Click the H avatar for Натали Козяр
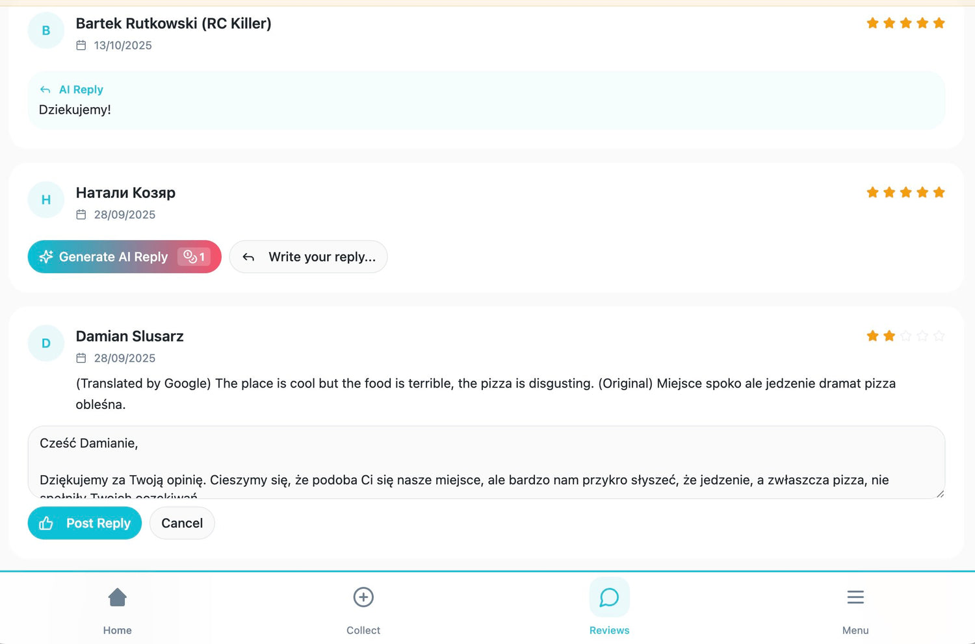 point(46,200)
